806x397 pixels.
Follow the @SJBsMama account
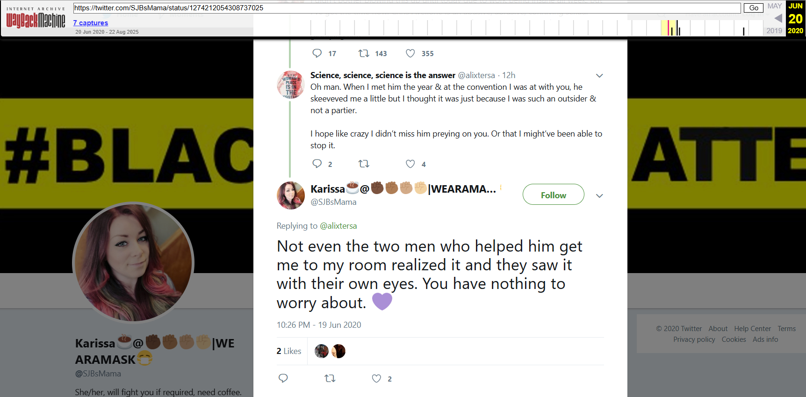[x=553, y=195]
